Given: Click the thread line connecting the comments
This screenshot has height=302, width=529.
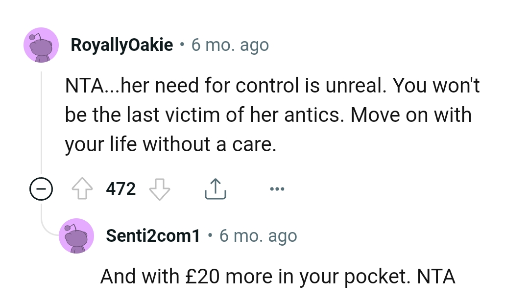Looking at the screenshot, I should click(42, 122).
